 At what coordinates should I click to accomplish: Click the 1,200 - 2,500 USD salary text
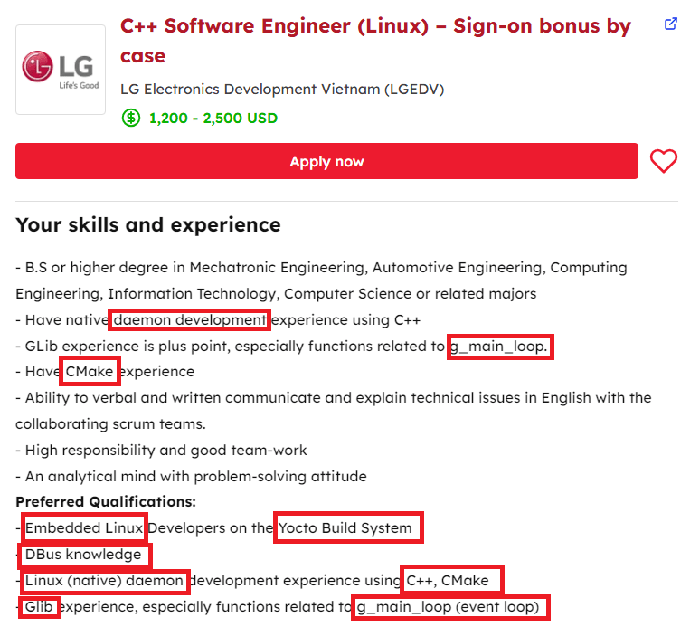[x=213, y=118]
